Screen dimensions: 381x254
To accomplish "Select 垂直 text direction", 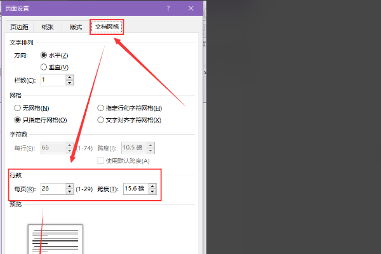I will pyautogui.click(x=43, y=67).
